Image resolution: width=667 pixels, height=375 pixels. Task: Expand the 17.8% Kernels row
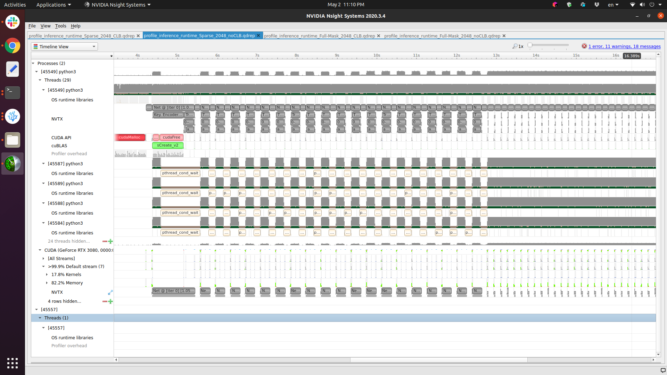(x=47, y=275)
